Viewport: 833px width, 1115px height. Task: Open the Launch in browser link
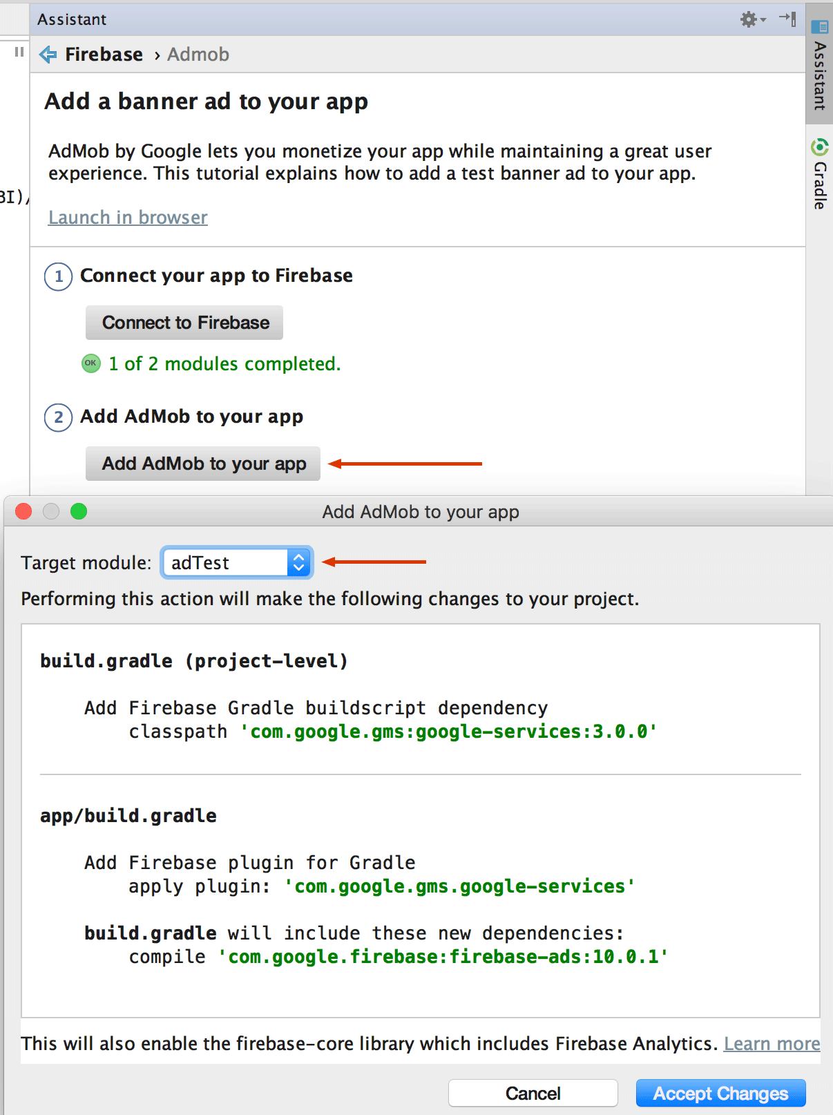coord(128,218)
